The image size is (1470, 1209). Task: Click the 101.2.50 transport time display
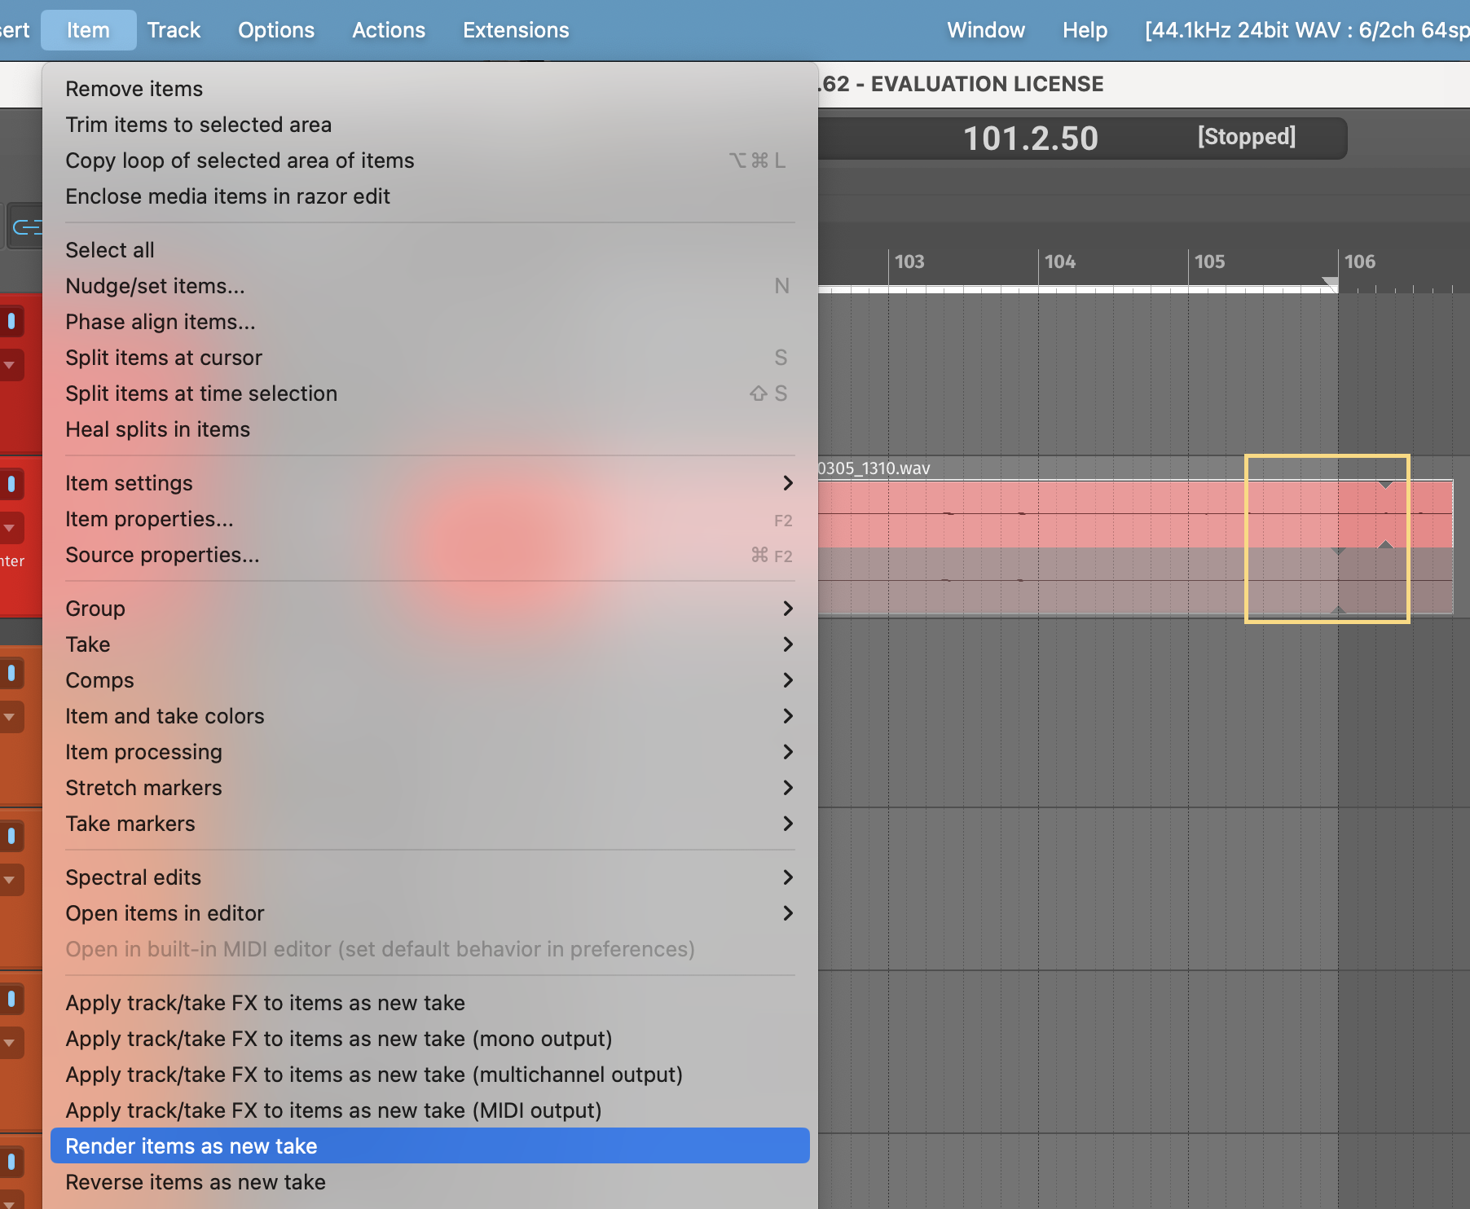click(1030, 138)
